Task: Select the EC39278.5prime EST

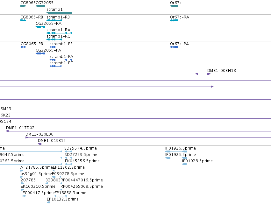Action: 56,177
